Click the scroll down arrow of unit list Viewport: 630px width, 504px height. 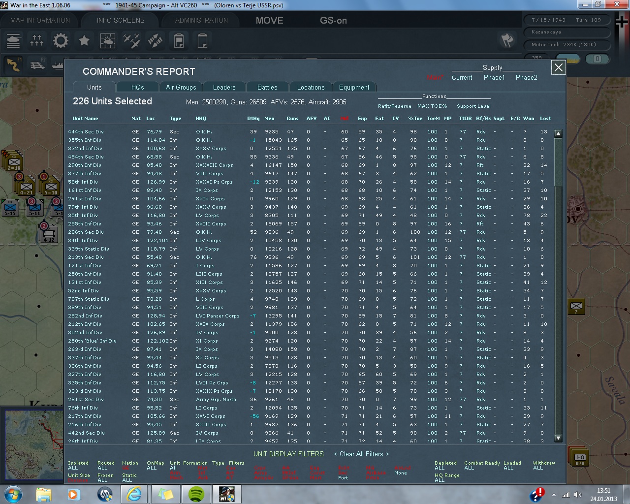[558, 438]
